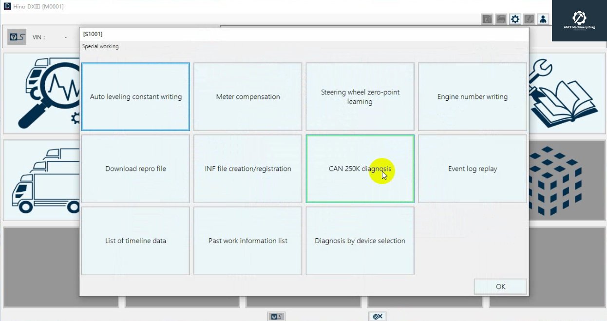Open List of timeline data
607x321 pixels.
coord(135,241)
